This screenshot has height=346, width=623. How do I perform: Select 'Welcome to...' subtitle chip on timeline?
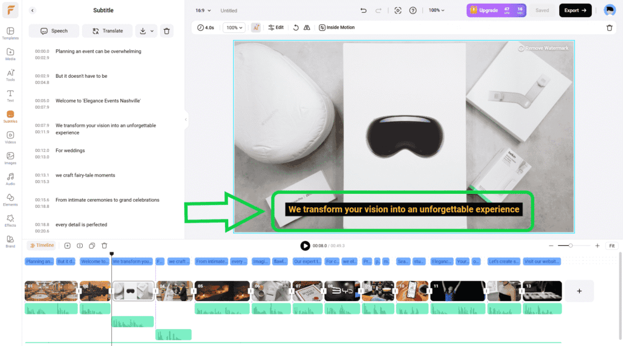(x=94, y=261)
